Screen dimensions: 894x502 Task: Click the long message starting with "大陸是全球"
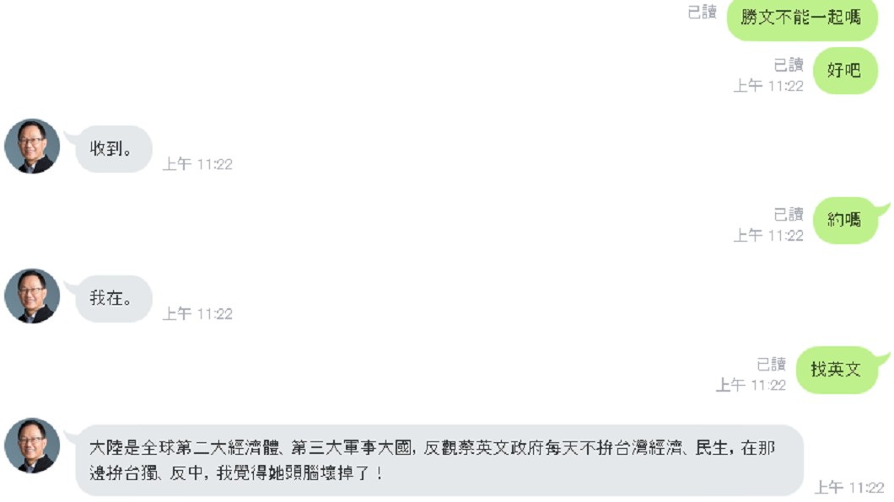[439, 460]
